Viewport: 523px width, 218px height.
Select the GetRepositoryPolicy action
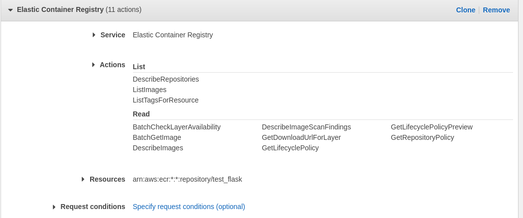pos(422,137)
